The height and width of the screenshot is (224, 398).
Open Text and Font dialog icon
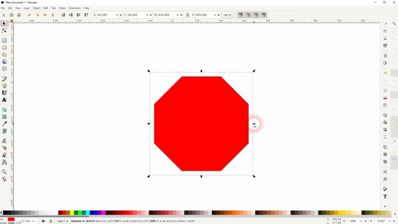click(x=385, y=197)
